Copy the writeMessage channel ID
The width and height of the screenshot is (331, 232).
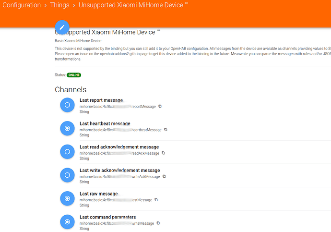(158, 223)
